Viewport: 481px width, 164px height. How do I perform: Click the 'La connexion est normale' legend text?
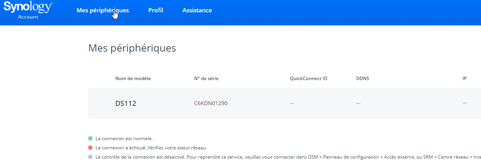[124, 138]
